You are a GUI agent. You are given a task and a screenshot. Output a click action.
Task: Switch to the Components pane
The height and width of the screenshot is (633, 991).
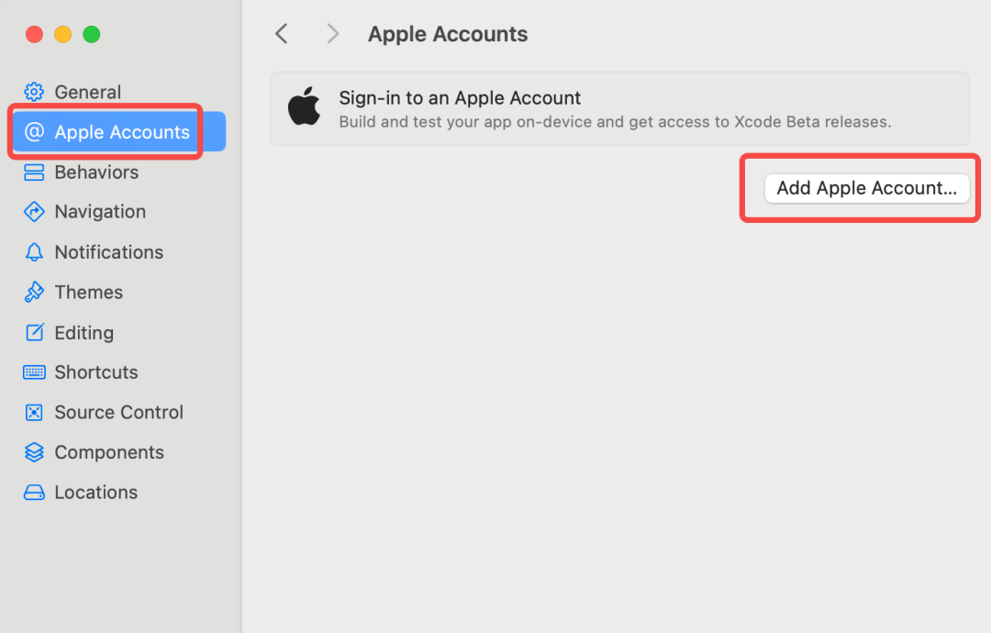(109, 452)
